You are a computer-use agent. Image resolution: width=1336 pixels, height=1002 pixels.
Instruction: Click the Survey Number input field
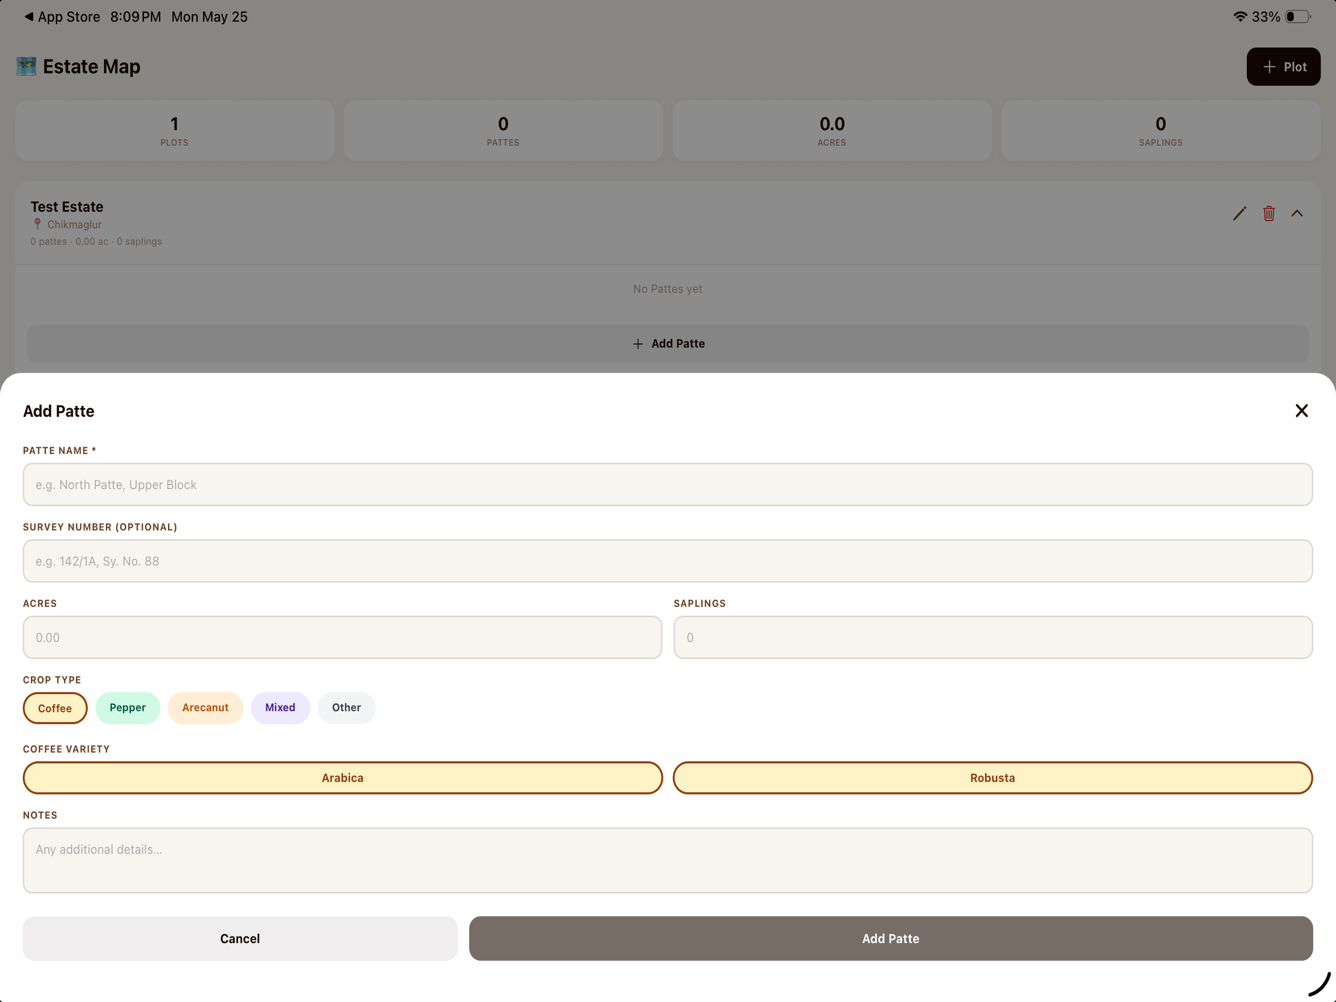point(668,561)
